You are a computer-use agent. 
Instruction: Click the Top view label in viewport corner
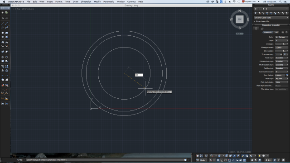(18, 9)
